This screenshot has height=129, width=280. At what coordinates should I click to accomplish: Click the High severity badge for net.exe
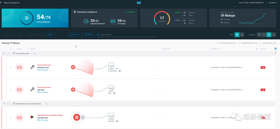pyautogui.click(x=263, y=90)
